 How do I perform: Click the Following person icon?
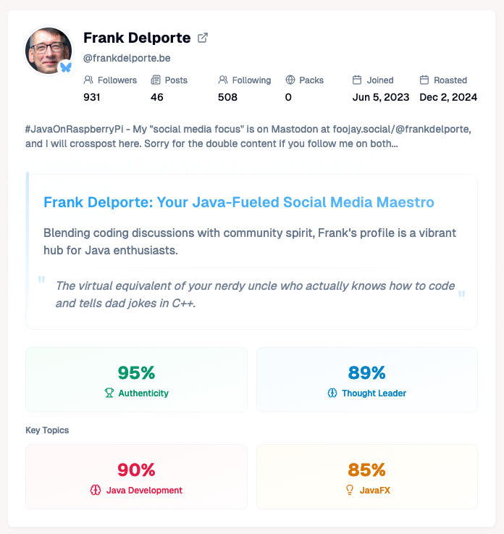click(x=223, y=80)
